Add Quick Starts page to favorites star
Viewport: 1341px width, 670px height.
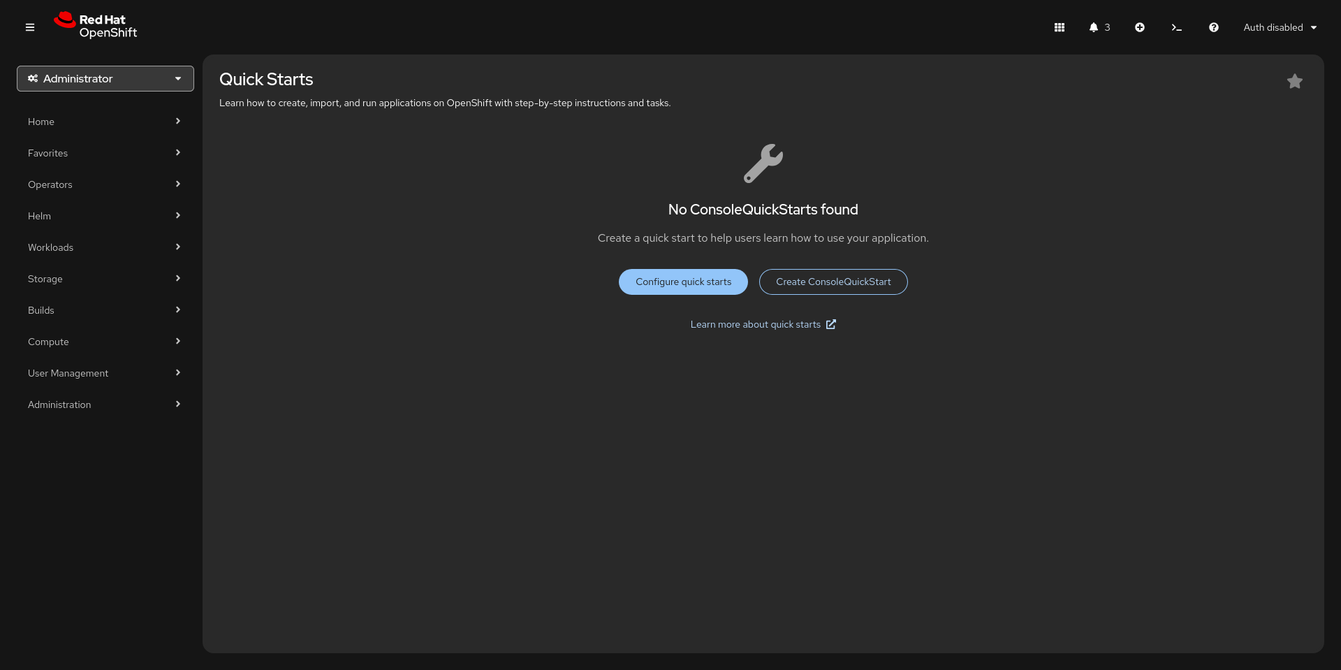[1295, 82]
